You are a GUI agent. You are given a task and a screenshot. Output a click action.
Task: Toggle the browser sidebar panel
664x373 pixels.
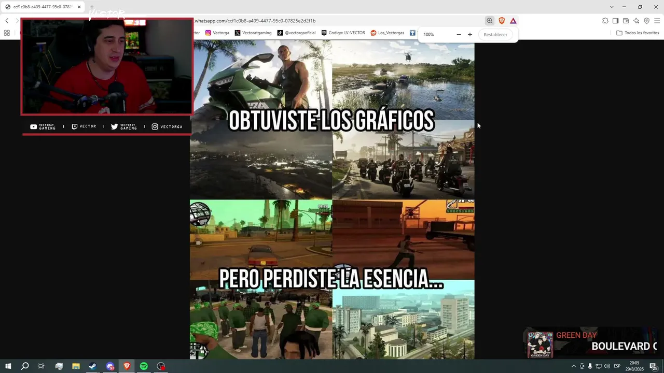click(615, 21)
